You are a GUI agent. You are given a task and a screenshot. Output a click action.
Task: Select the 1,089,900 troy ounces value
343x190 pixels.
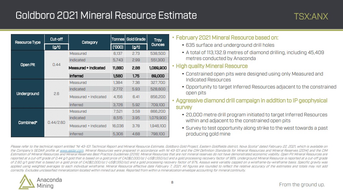click(158, 68)
